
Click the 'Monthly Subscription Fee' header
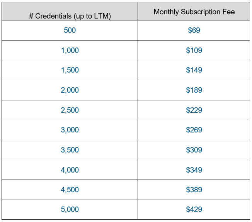(x=194, y=12)
